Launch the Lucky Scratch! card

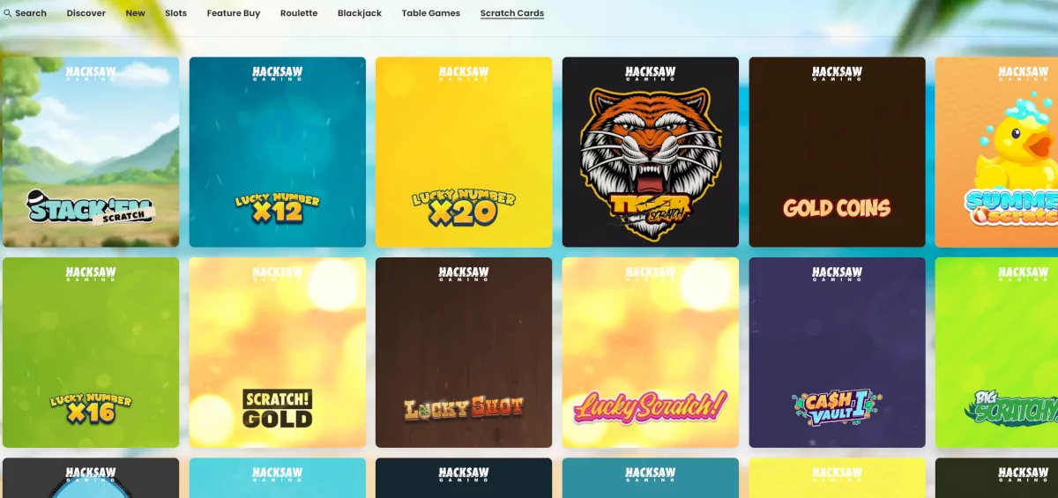coord(651,353)
